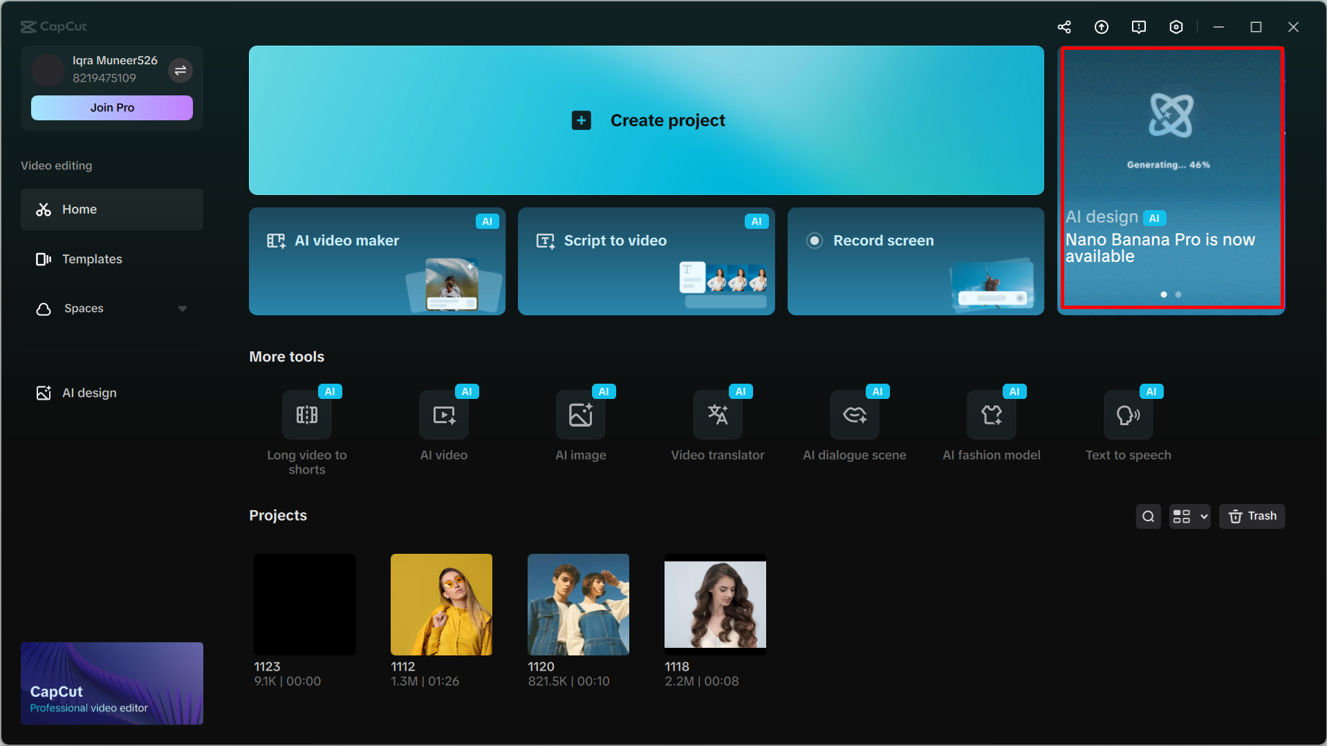Launch the AI image tool

581,415
